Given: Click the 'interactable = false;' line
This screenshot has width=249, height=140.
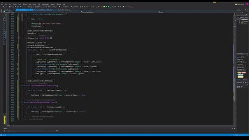Looking at the screenshot, I should (x=59, y=95).
